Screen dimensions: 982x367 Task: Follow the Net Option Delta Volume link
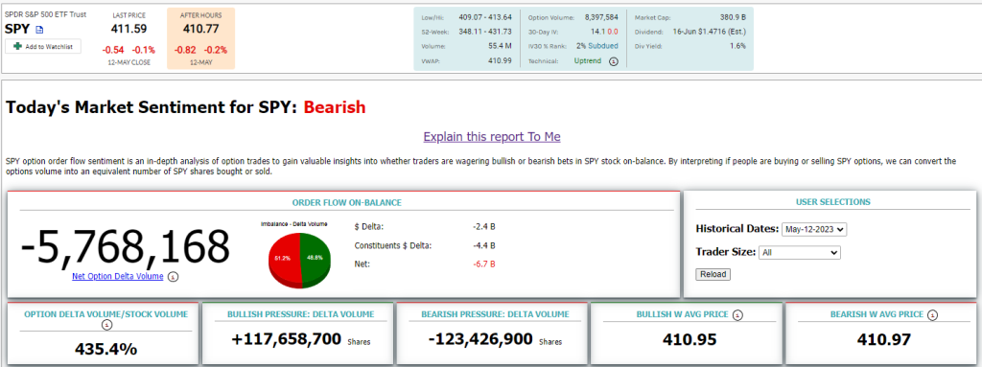tap(118, 276)
